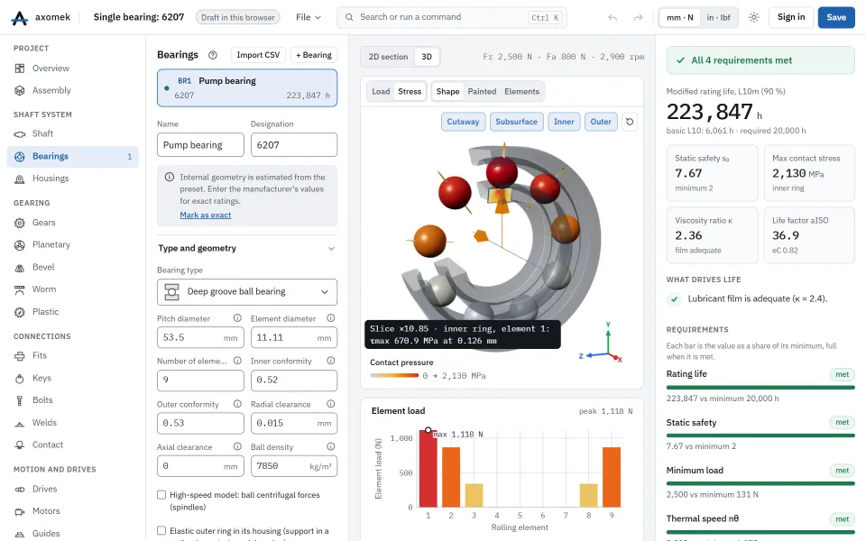Click the Contact pressure color gradient legend
The width and height of the screenshot is (866, 541).
click(x=394, y=376)
